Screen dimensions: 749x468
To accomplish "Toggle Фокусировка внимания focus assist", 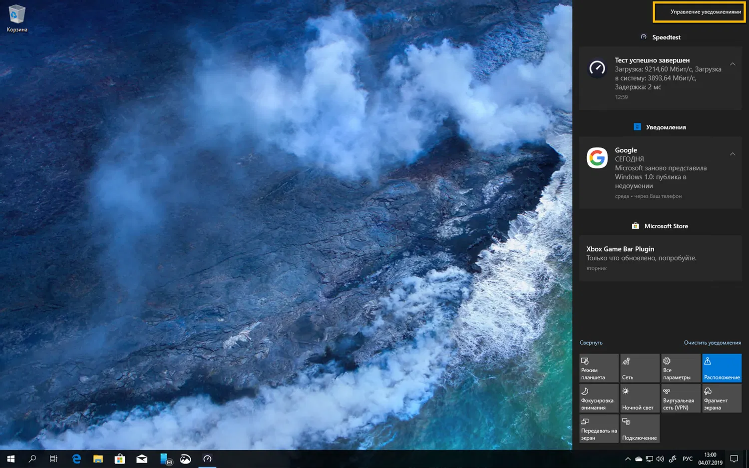I will pyautogui.click(x=599, y=398).
